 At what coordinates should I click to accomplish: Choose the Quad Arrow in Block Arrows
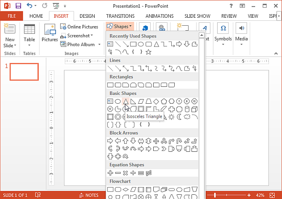point(156,141)
